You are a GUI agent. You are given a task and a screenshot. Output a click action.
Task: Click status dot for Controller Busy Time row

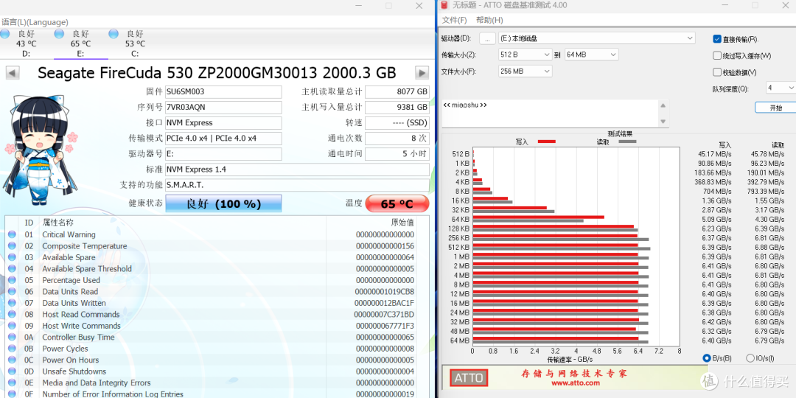click(13, 337)
